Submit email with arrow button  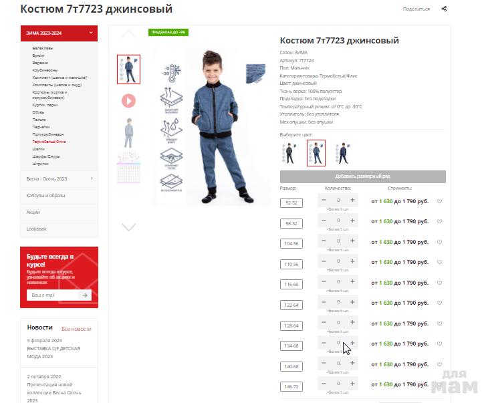tap(85, 295)
